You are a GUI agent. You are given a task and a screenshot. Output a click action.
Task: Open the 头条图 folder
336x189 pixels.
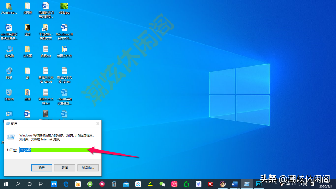(x=28, y=51)
